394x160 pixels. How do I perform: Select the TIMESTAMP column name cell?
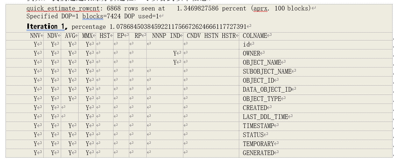pos(258,126)
